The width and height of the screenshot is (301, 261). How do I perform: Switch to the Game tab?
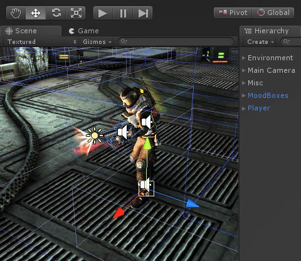pos(84,31)
